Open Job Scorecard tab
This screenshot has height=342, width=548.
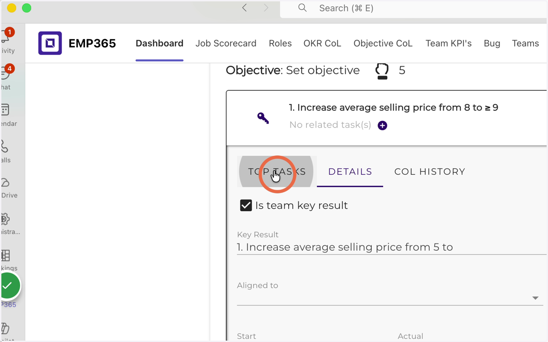pos(226,43)
